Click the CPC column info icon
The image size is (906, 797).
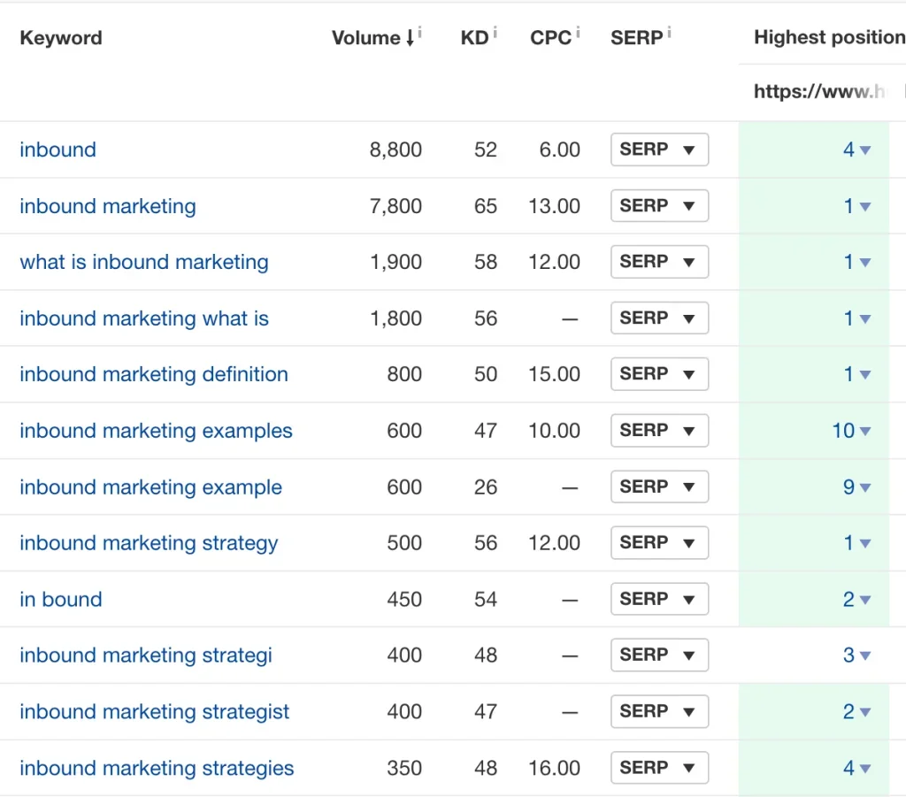(x=577, y=29)
